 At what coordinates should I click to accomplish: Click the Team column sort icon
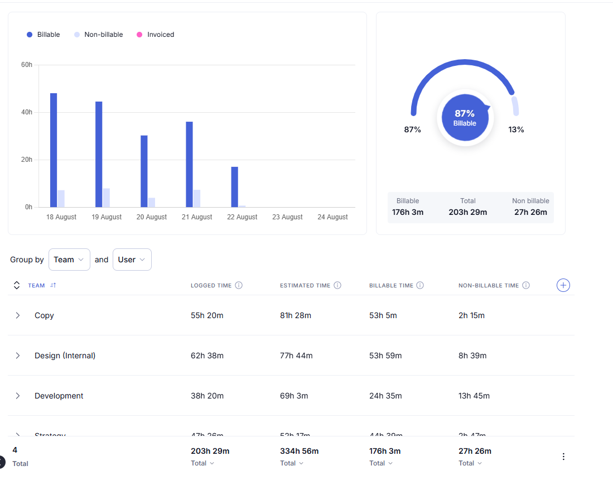[x=53, y=285]
